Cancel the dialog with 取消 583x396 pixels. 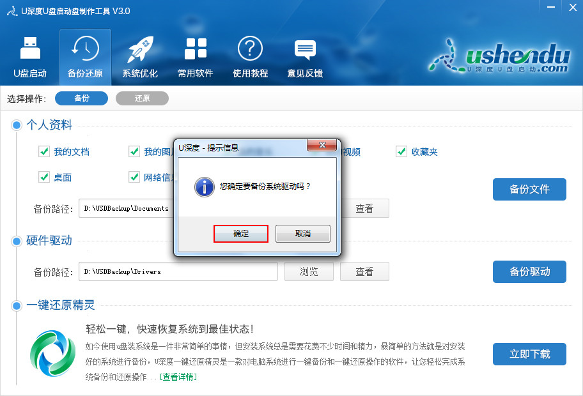tap(303, 234)
